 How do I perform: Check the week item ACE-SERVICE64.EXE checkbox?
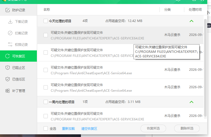46,116
